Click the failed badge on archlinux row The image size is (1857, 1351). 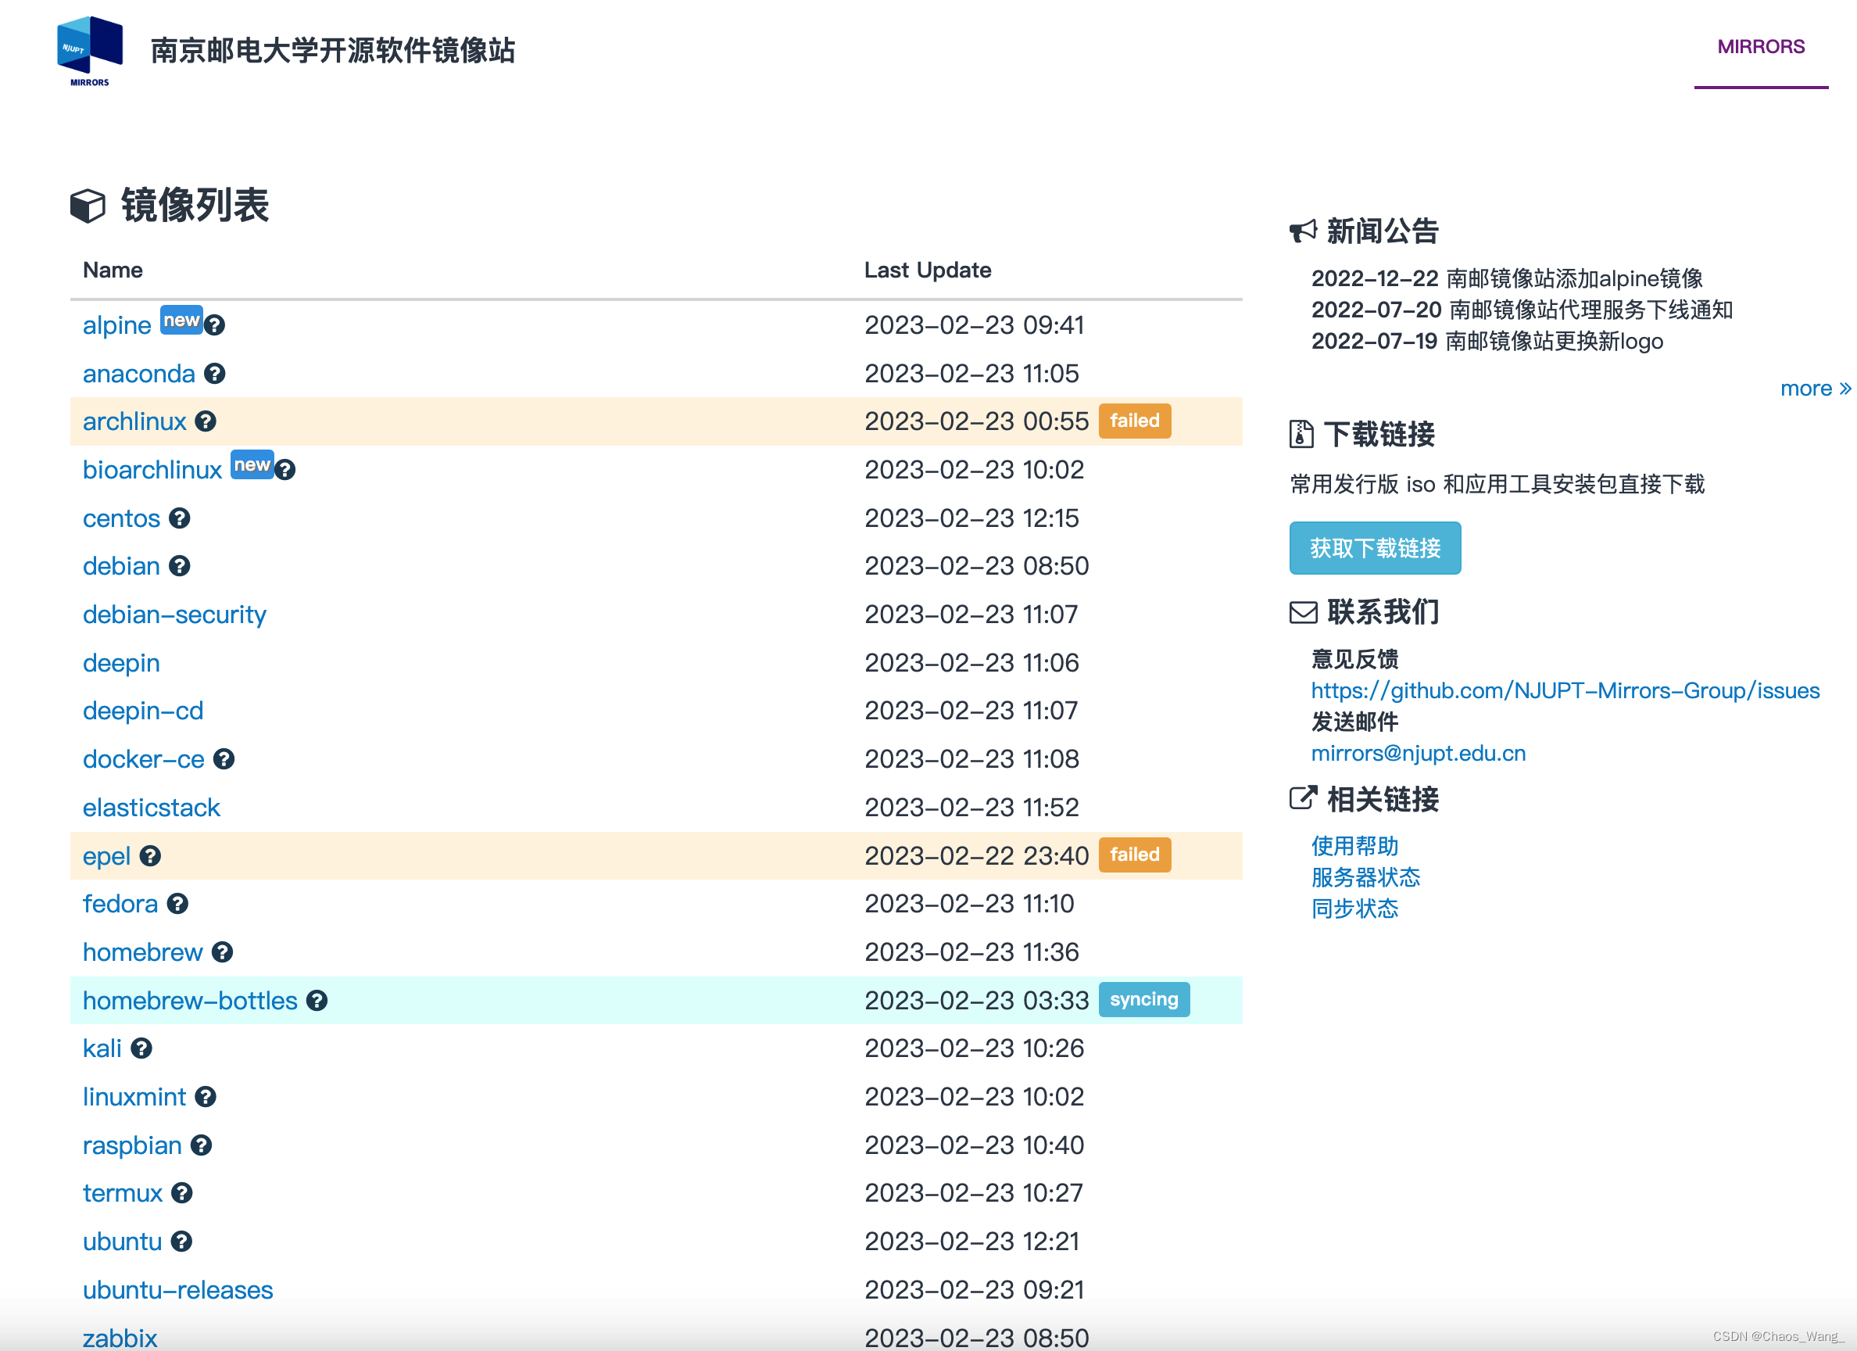(1135, 421)
